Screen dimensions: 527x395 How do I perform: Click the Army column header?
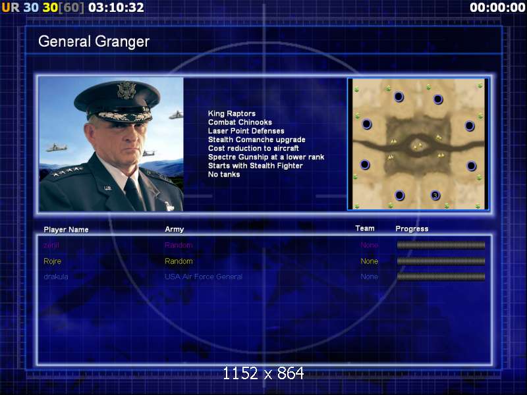coord(175,229)
